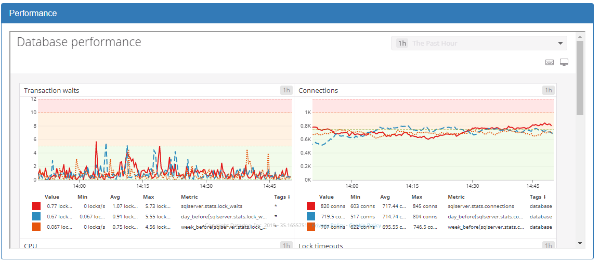
Task: Click the 0.77 locks value cell
Action: click(59, 206)
